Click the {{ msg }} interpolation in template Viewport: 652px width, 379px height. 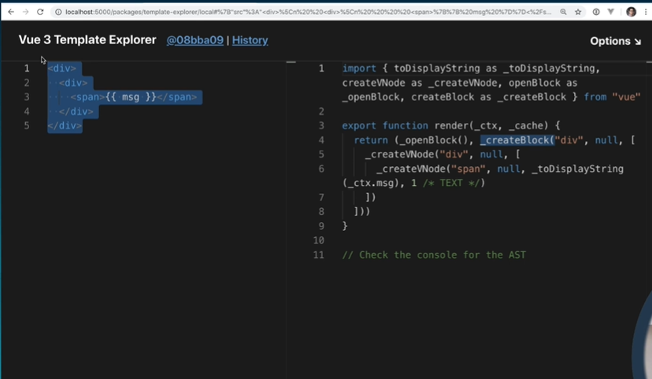(131, 97)
